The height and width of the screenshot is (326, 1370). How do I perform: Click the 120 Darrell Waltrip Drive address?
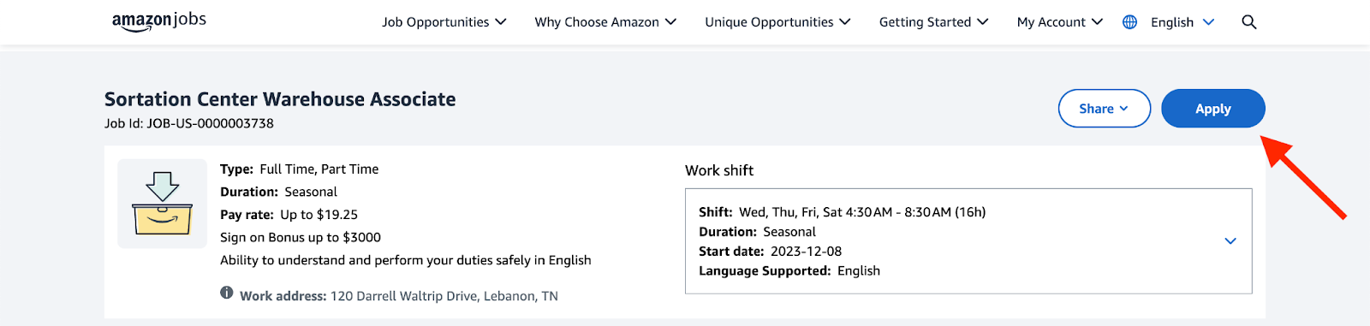pyautogui.click(x=444, y=296)
